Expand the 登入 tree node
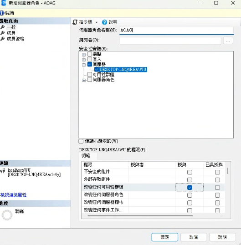 (x=84, y=60)
